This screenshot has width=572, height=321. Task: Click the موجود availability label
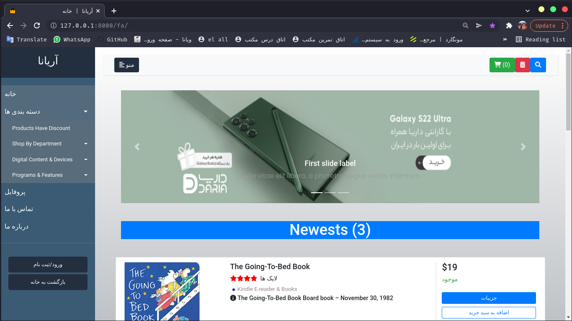pyautogui.click(x=450, y=280)
